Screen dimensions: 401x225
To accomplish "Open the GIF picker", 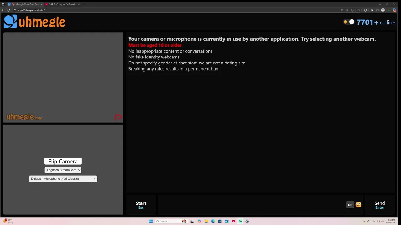I will [350, 205].
